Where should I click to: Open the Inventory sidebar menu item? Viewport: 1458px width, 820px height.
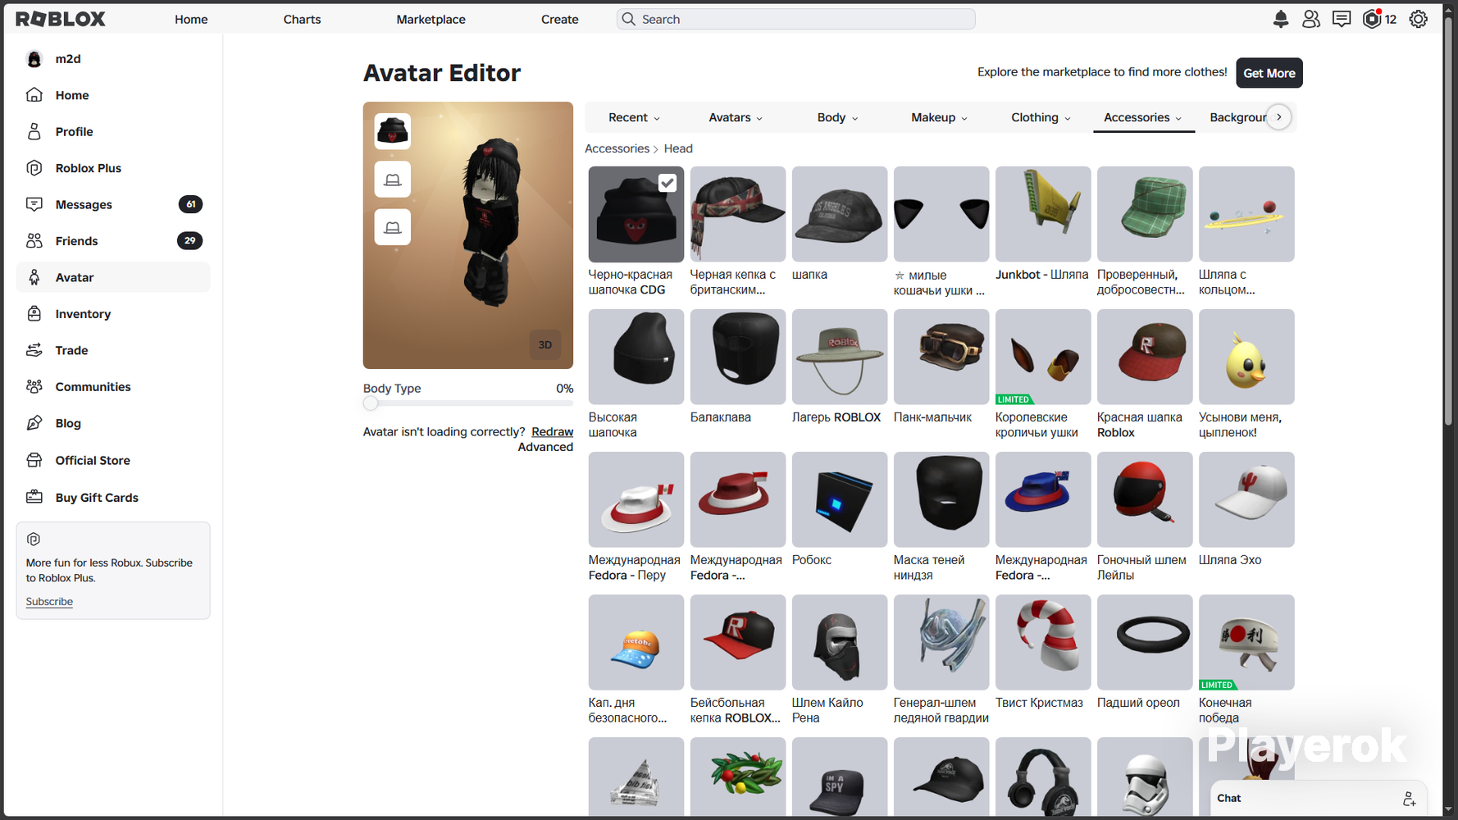click(x=113, y=314)
